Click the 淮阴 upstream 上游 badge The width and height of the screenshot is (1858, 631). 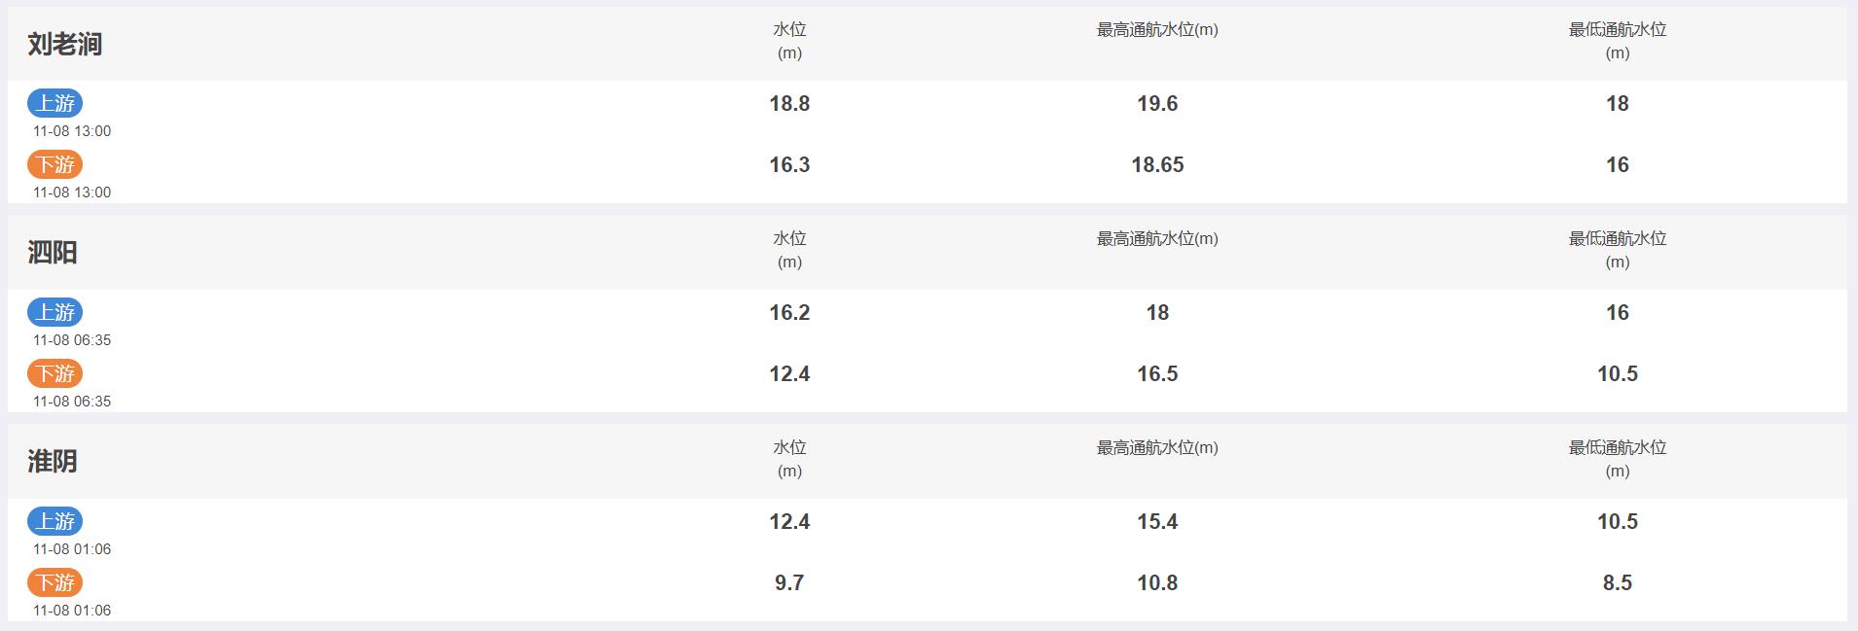[x=55, y=521]
